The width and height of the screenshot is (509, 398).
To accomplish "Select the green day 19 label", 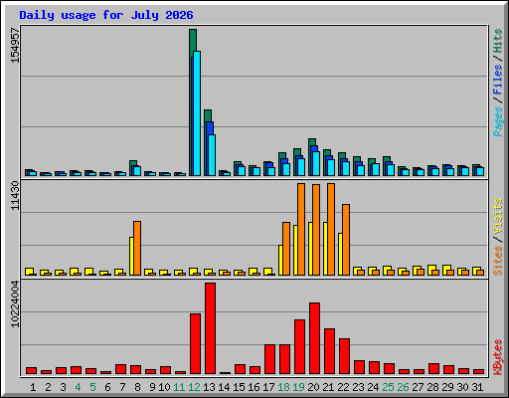I will click(x=298, y=387).
